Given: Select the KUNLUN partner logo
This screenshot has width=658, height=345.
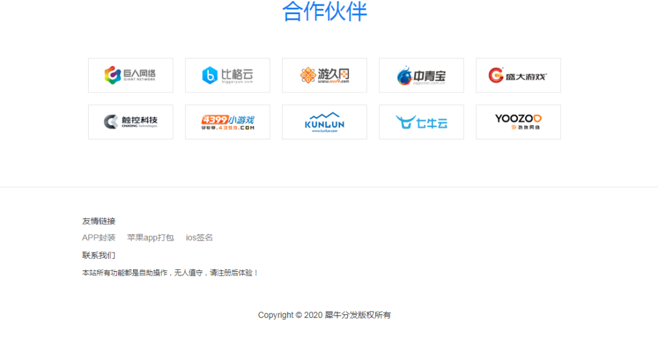Looking at the screenshot, I should pos(325,122).
